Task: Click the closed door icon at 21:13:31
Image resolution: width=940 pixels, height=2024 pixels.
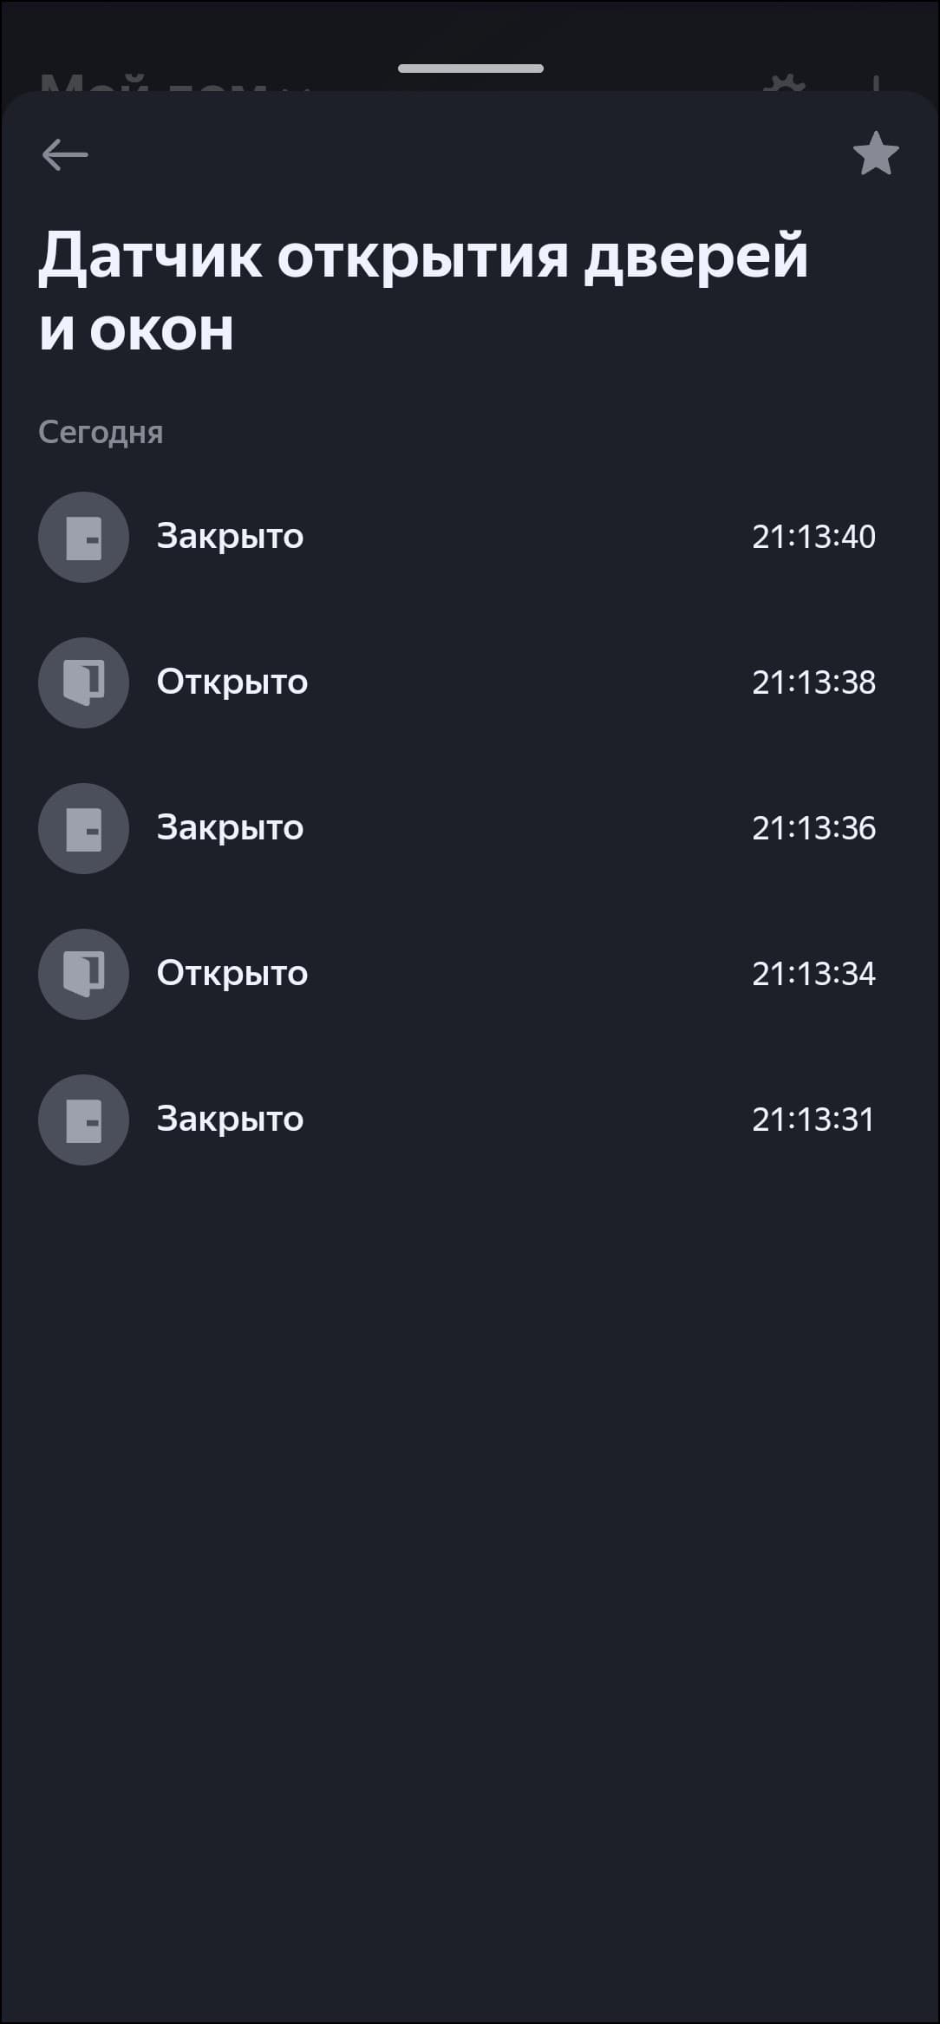Action: [x=83, y=1120]
